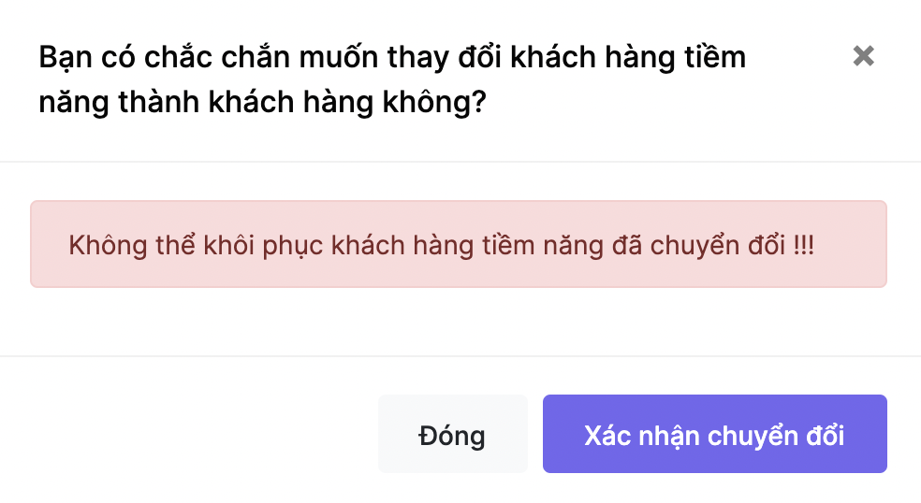Dismiss the modal using the gray cross icon
921x503 pixels.
point(863,56)
